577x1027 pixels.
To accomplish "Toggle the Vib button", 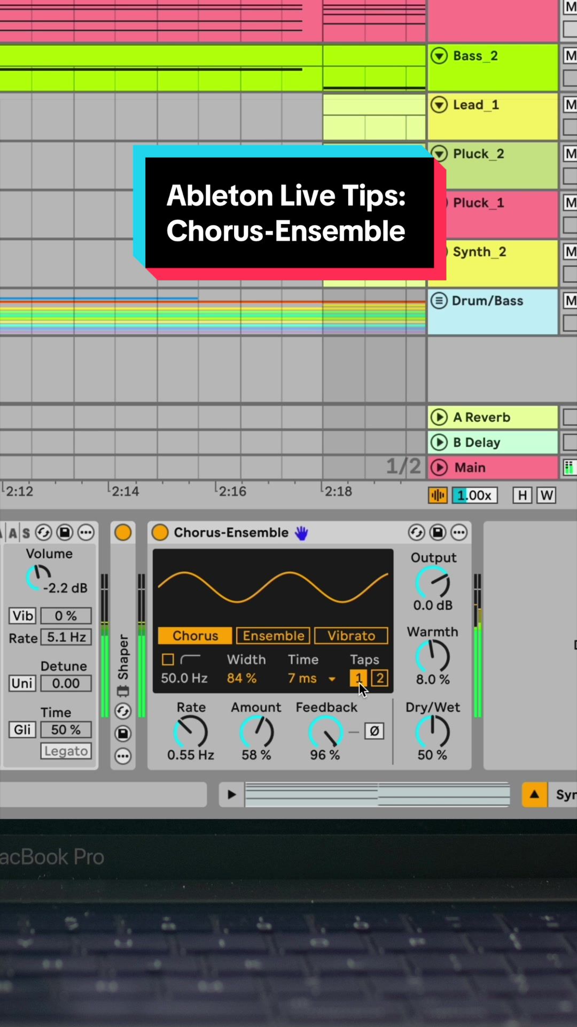I will (x=22, y=616).
